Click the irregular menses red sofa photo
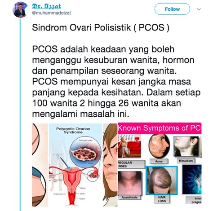The image size is (213, 211). tap(129, 146)
